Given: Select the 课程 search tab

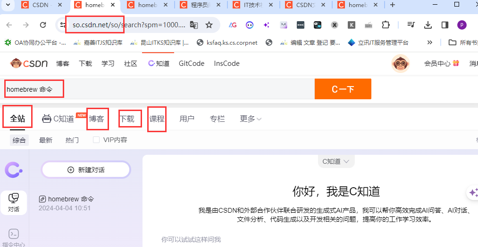Looking at the screenshot, I should [157, 119].
